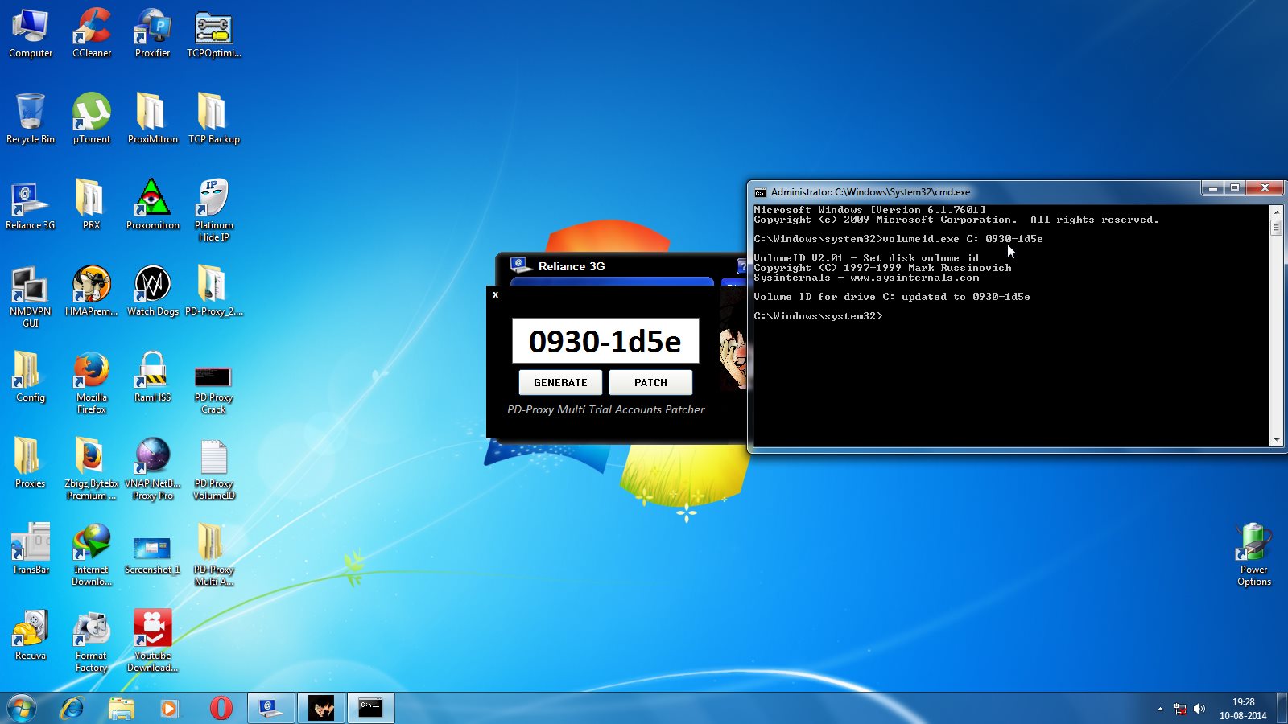Viewport: 1288px width, 724px height.
Task: Click the cmd scrollbar up arrow
Action: tap(1276, 211)
